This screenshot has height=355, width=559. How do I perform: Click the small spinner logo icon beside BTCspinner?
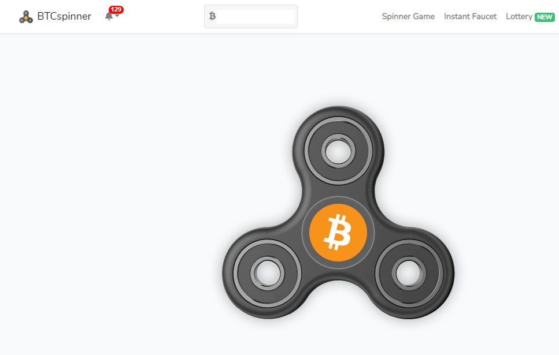[25, 17]
